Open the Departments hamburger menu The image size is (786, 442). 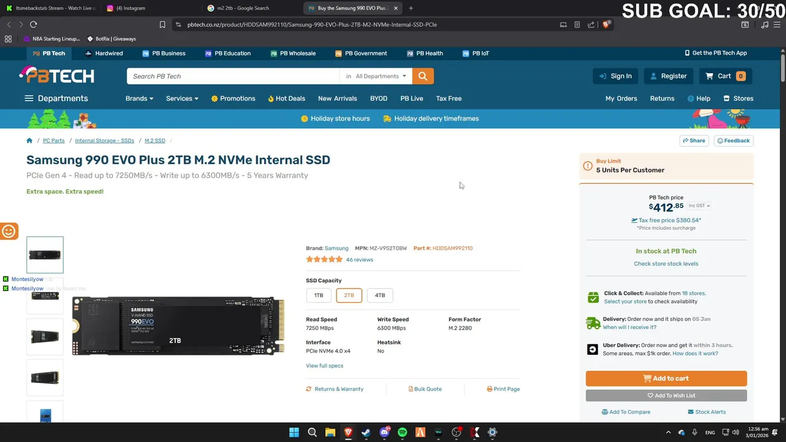(56, 98)
